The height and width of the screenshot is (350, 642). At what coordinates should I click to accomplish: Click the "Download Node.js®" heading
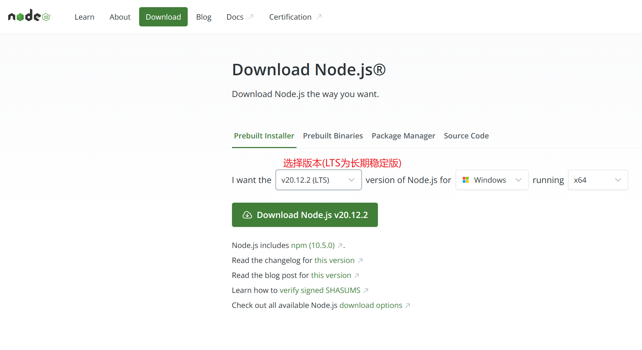309,70
